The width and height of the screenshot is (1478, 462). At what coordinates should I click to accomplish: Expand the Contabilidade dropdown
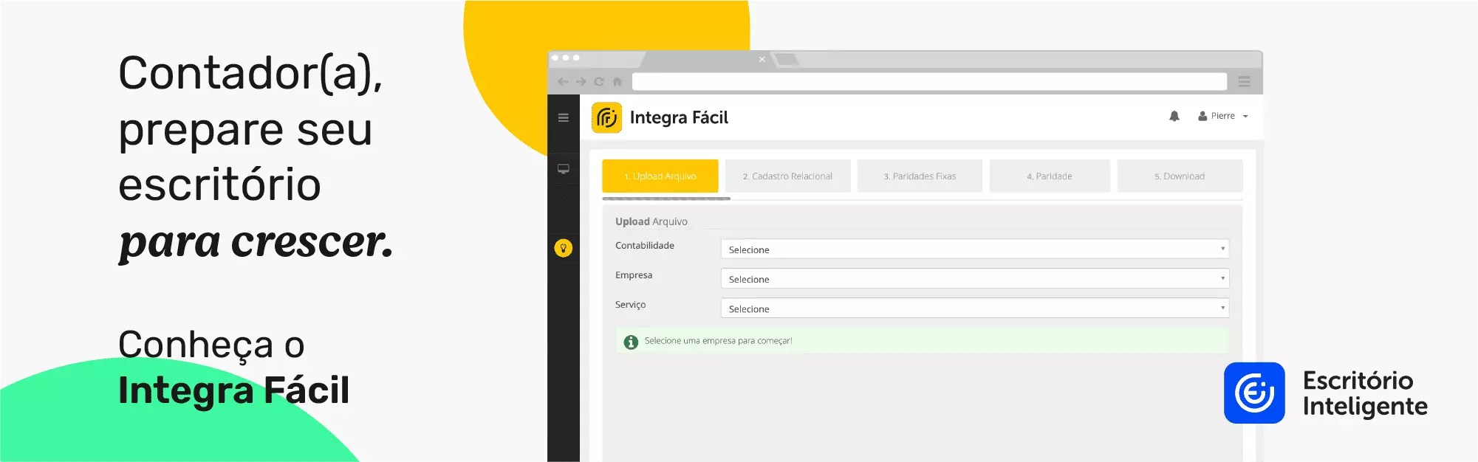(x=974, y=249)
